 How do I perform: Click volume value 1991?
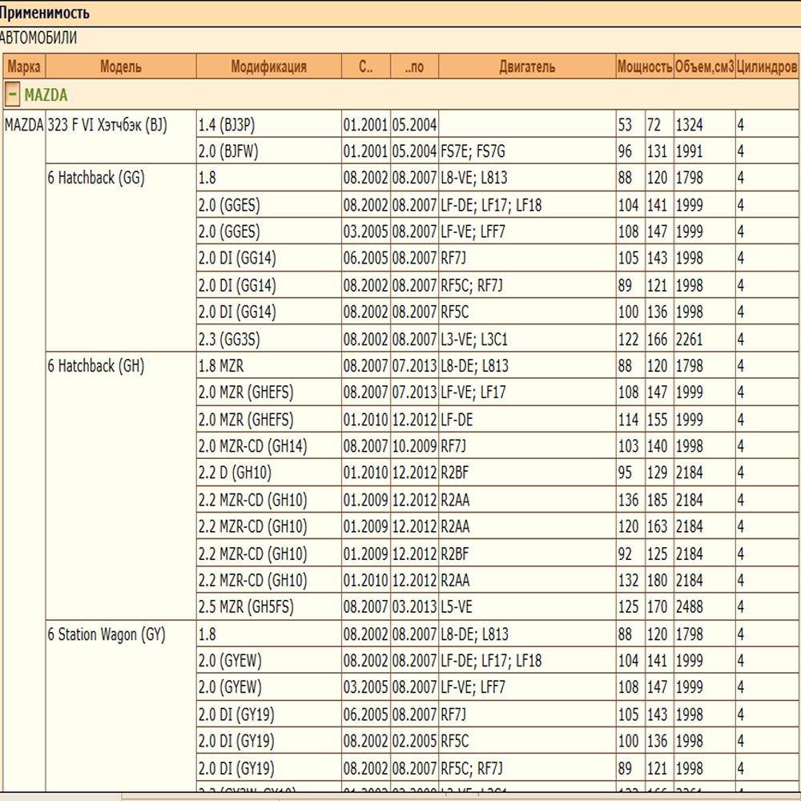704,151
